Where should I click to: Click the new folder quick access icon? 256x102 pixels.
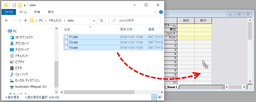[x=20, y=5]
